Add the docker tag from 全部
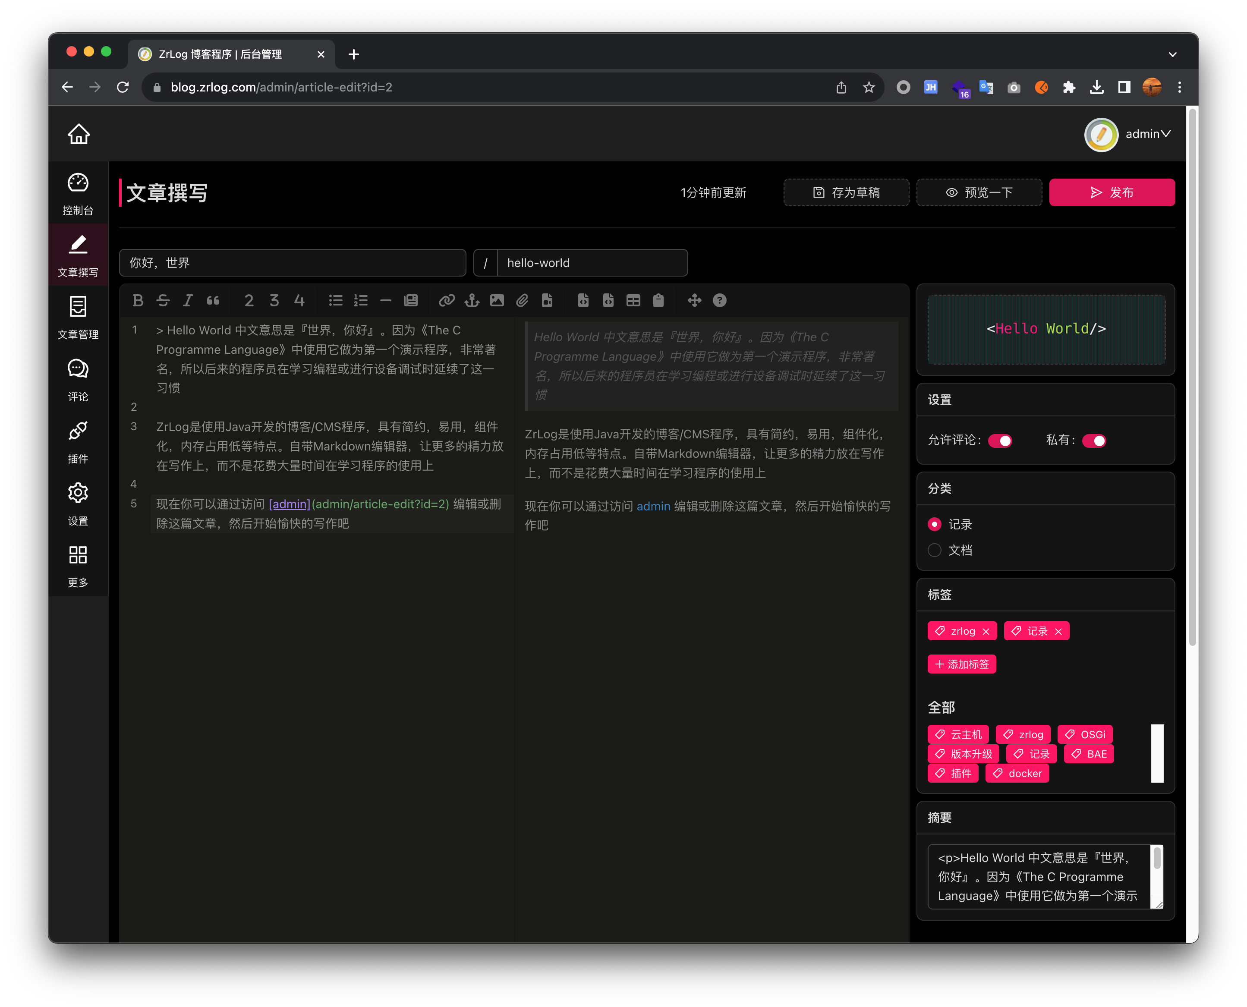 point(1017,774)
